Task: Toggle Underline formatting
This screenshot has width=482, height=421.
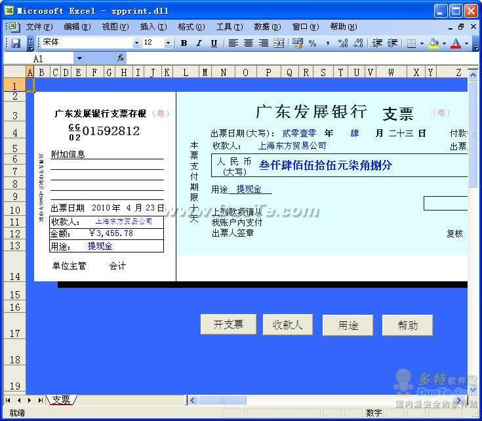Action: coord(214,43)
